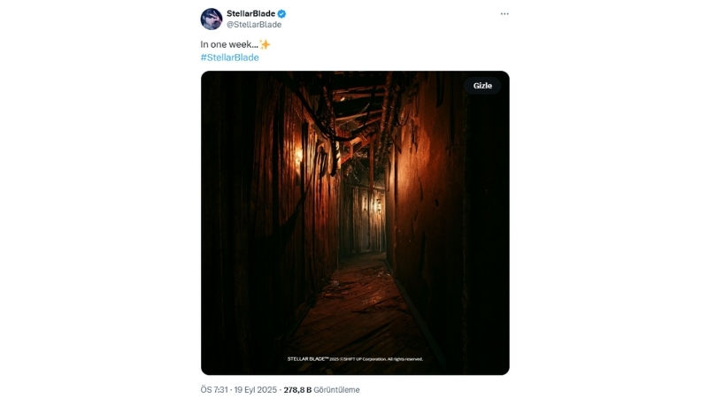Click the Görüntüleme label
Image resolution: width=708 pixels, height=398 pixels.
tap(337, 390)
